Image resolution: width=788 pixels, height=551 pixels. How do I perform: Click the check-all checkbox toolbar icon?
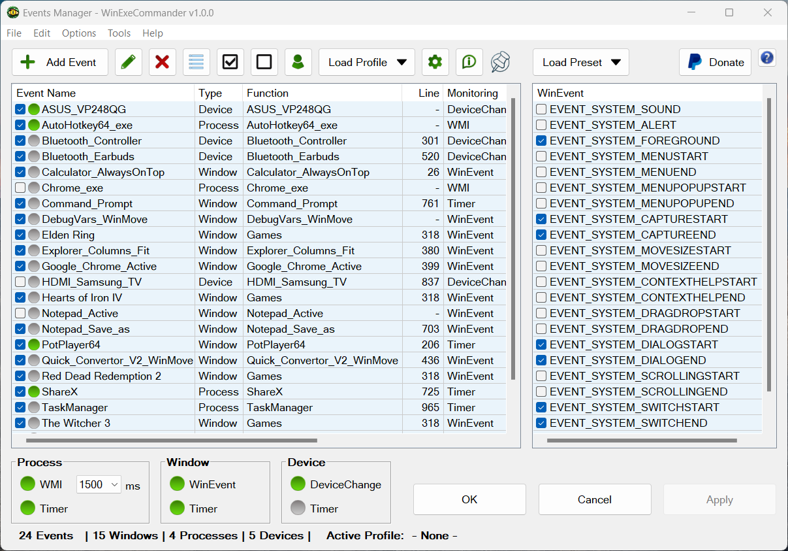coord(230,62)
